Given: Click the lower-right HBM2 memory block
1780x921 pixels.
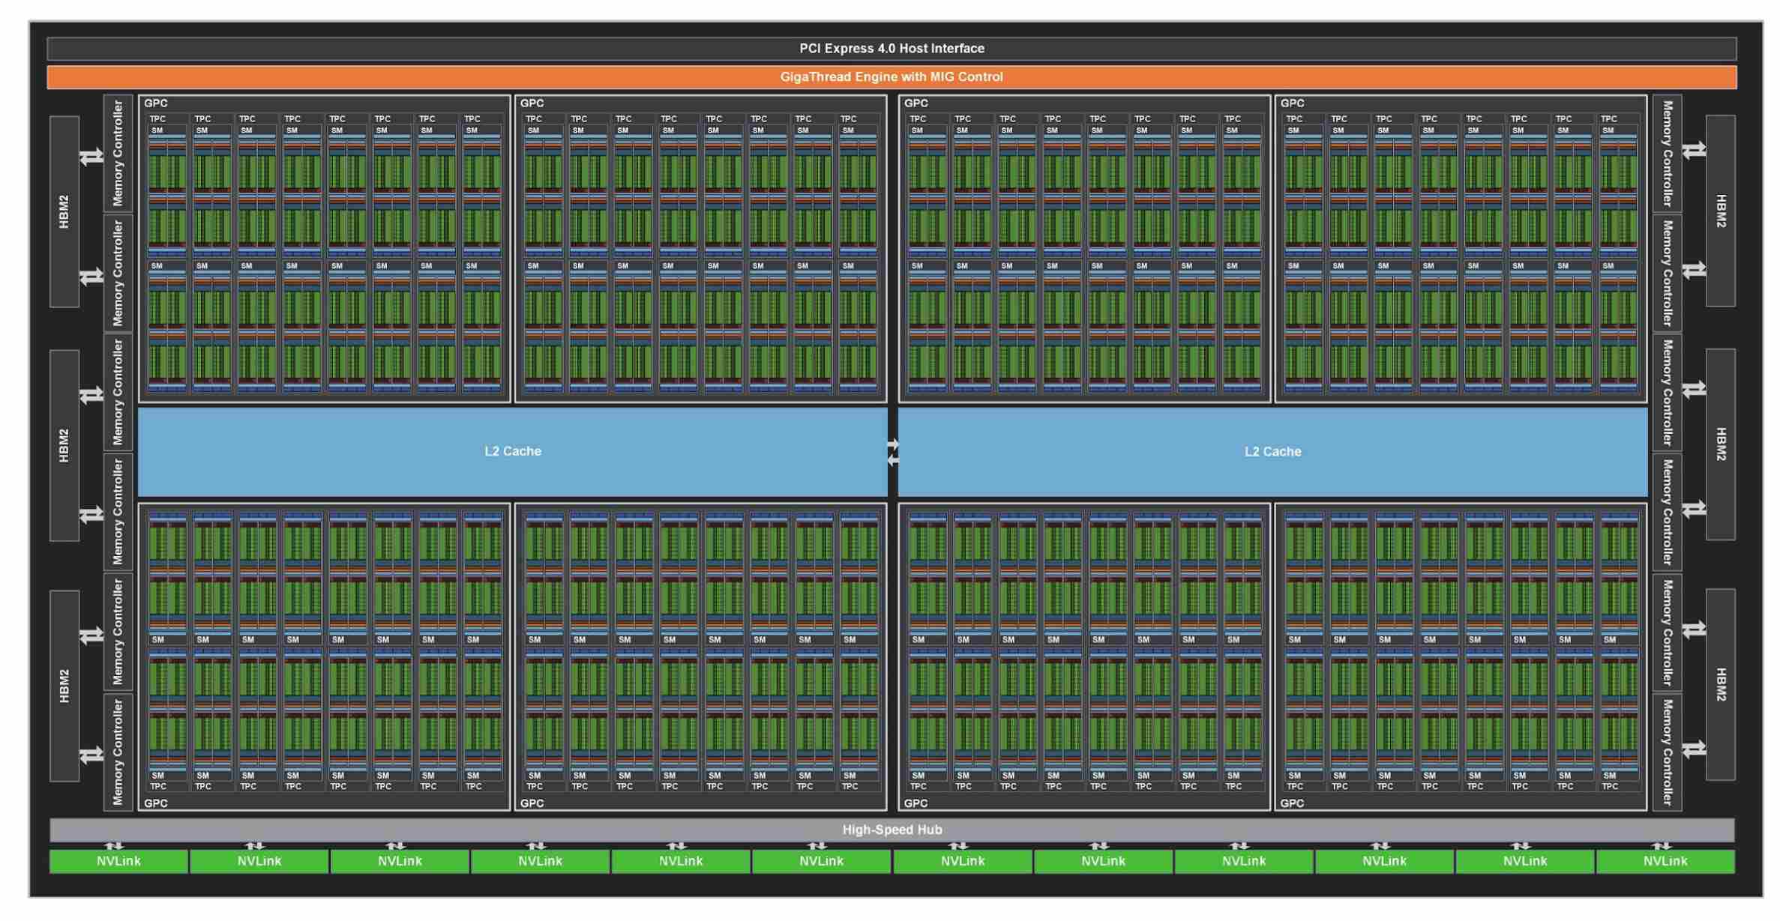Looking at the screenshot, I should click(x=1720, y=684).
